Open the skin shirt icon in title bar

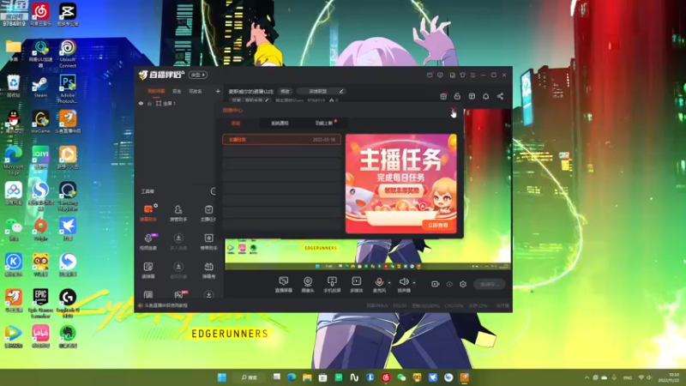[x=462, y=75]
